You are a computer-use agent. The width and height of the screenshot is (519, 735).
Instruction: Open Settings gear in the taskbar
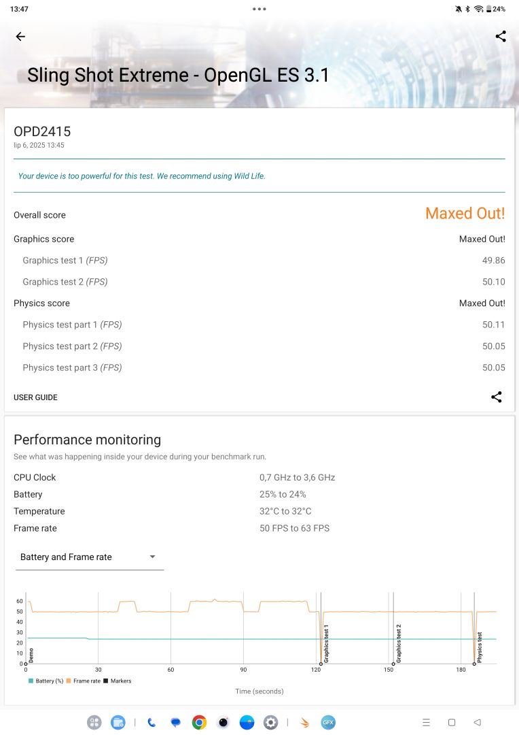(270, 722)
